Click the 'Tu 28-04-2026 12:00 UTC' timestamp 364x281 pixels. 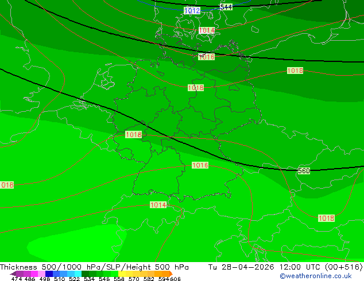(x=265, y=267)
